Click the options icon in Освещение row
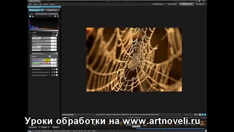The height and width of the screenshot is (132, 234). pos(54,69)
